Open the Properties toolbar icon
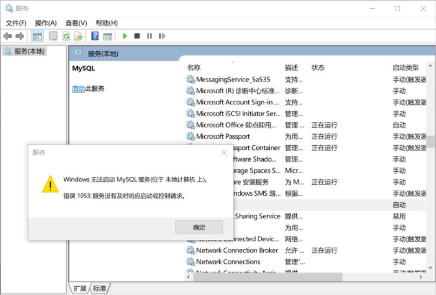 (x=53, y=36)
